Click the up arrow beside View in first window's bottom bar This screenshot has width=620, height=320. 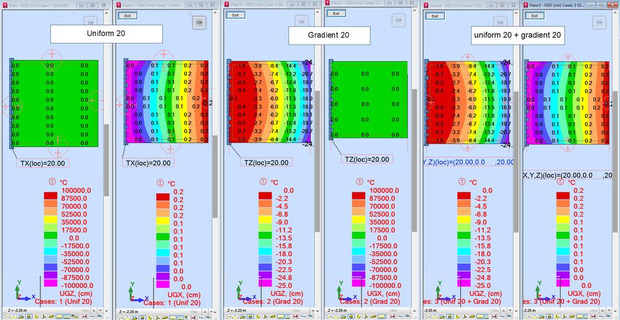tap(94, 311)
